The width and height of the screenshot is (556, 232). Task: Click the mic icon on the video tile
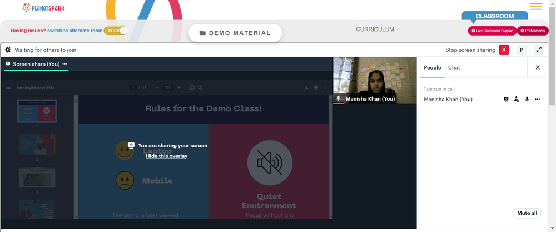pos(339,98)
